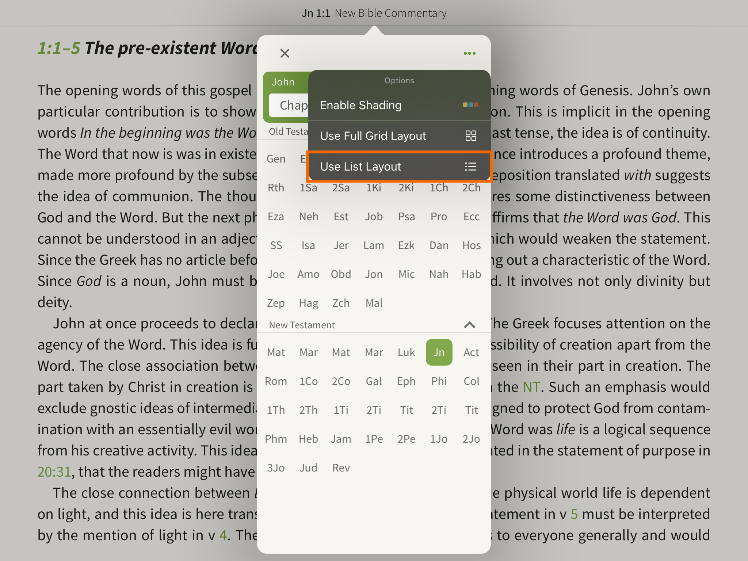Select Gal book
Viewport: 748px width, 561px height.
point(374,381)
